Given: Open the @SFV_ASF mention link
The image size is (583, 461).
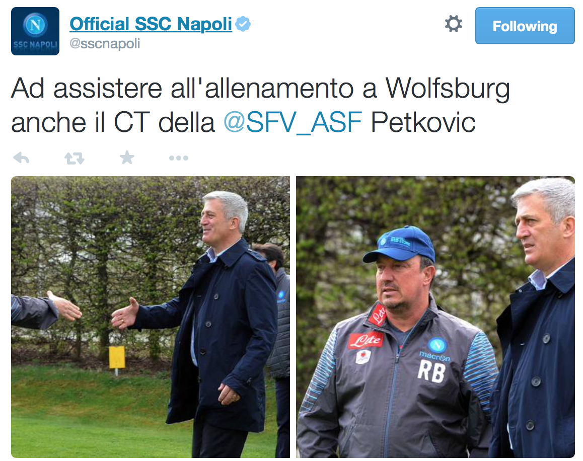Looking at the screenshot, I should pos(293,122).
